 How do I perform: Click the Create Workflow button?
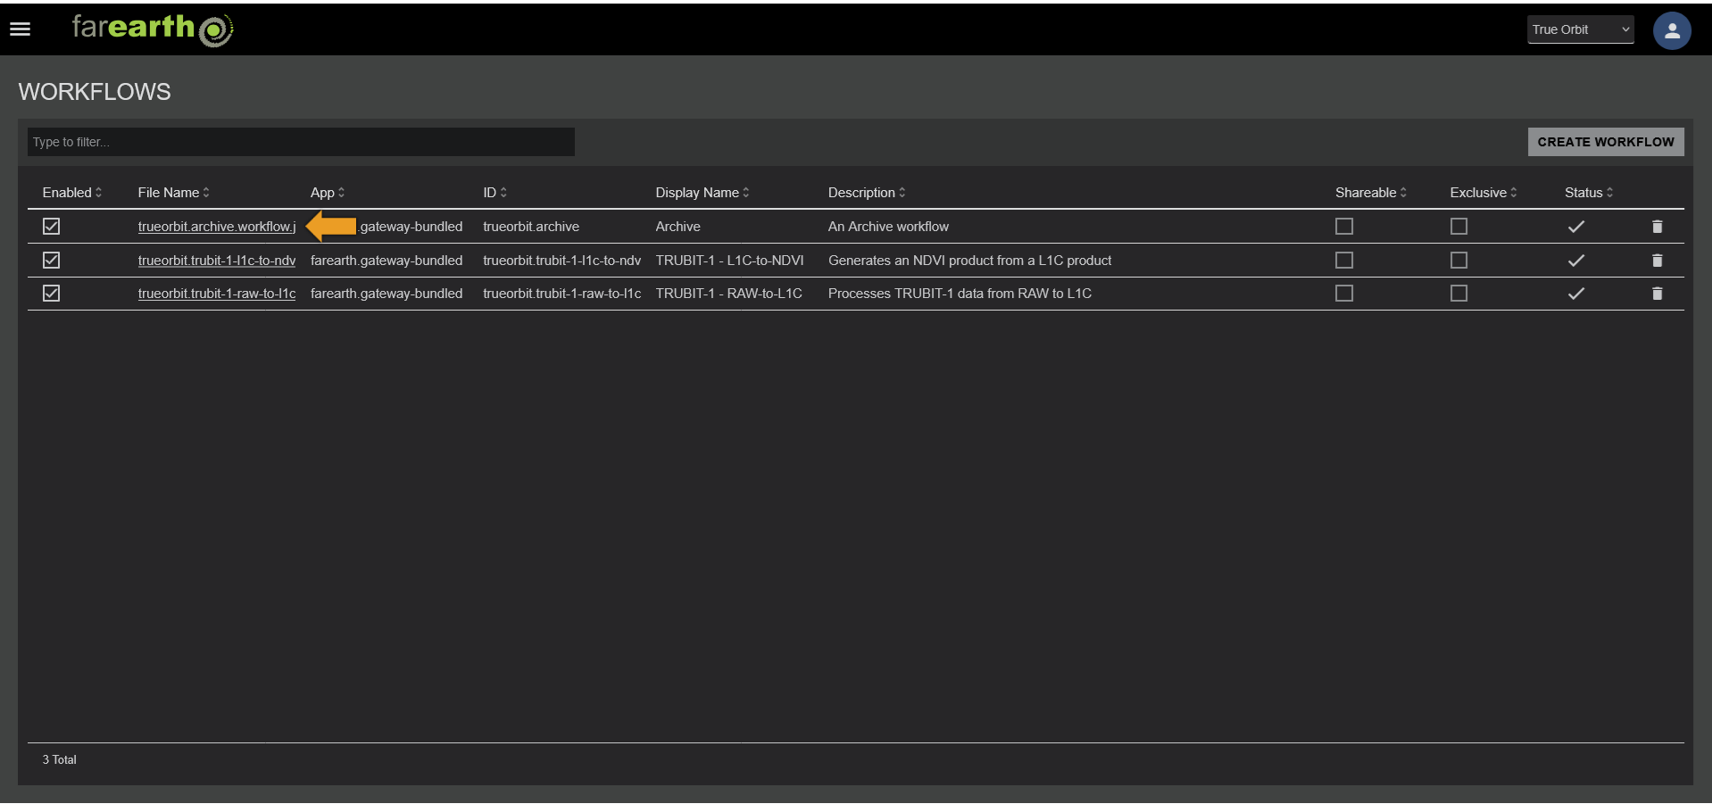[x=1605, y=142]
